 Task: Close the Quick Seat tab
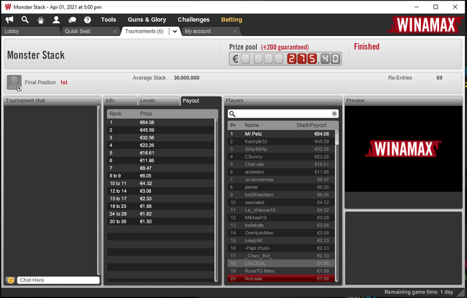[115, 31]
